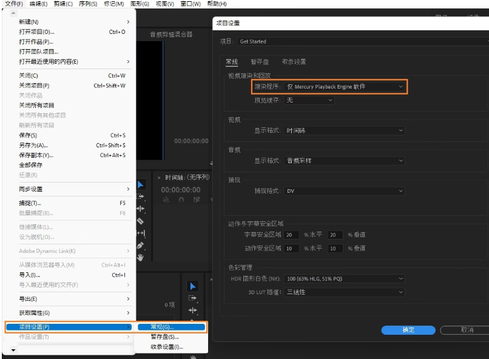Choose 导入(I)... menu entry
489x359 pixels.
coord(75,275)
